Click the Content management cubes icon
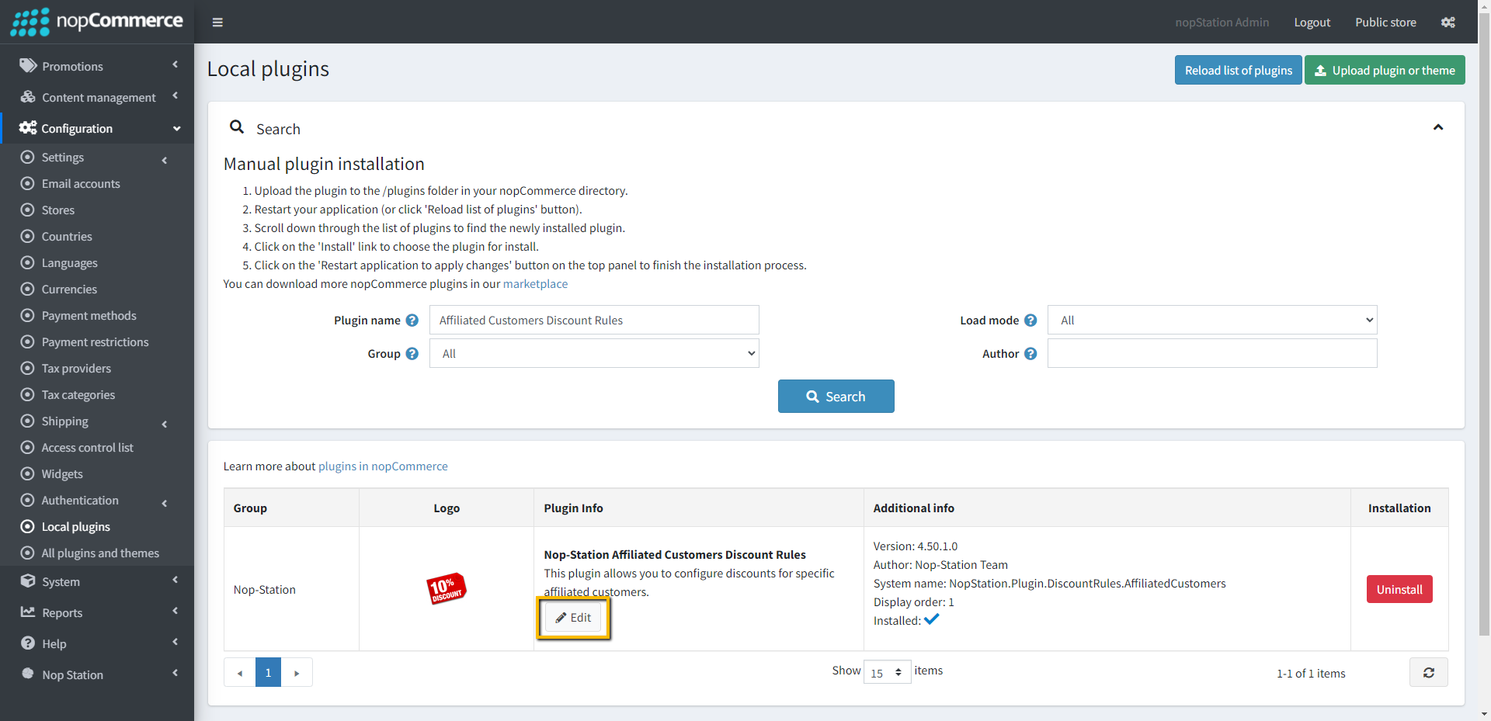Screen dimensions: 1491x721 point(28,97)
